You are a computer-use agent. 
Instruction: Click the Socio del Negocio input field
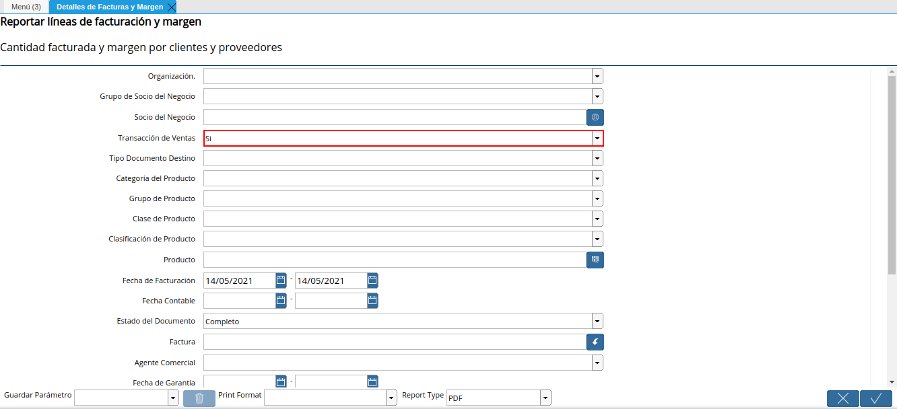395,117
